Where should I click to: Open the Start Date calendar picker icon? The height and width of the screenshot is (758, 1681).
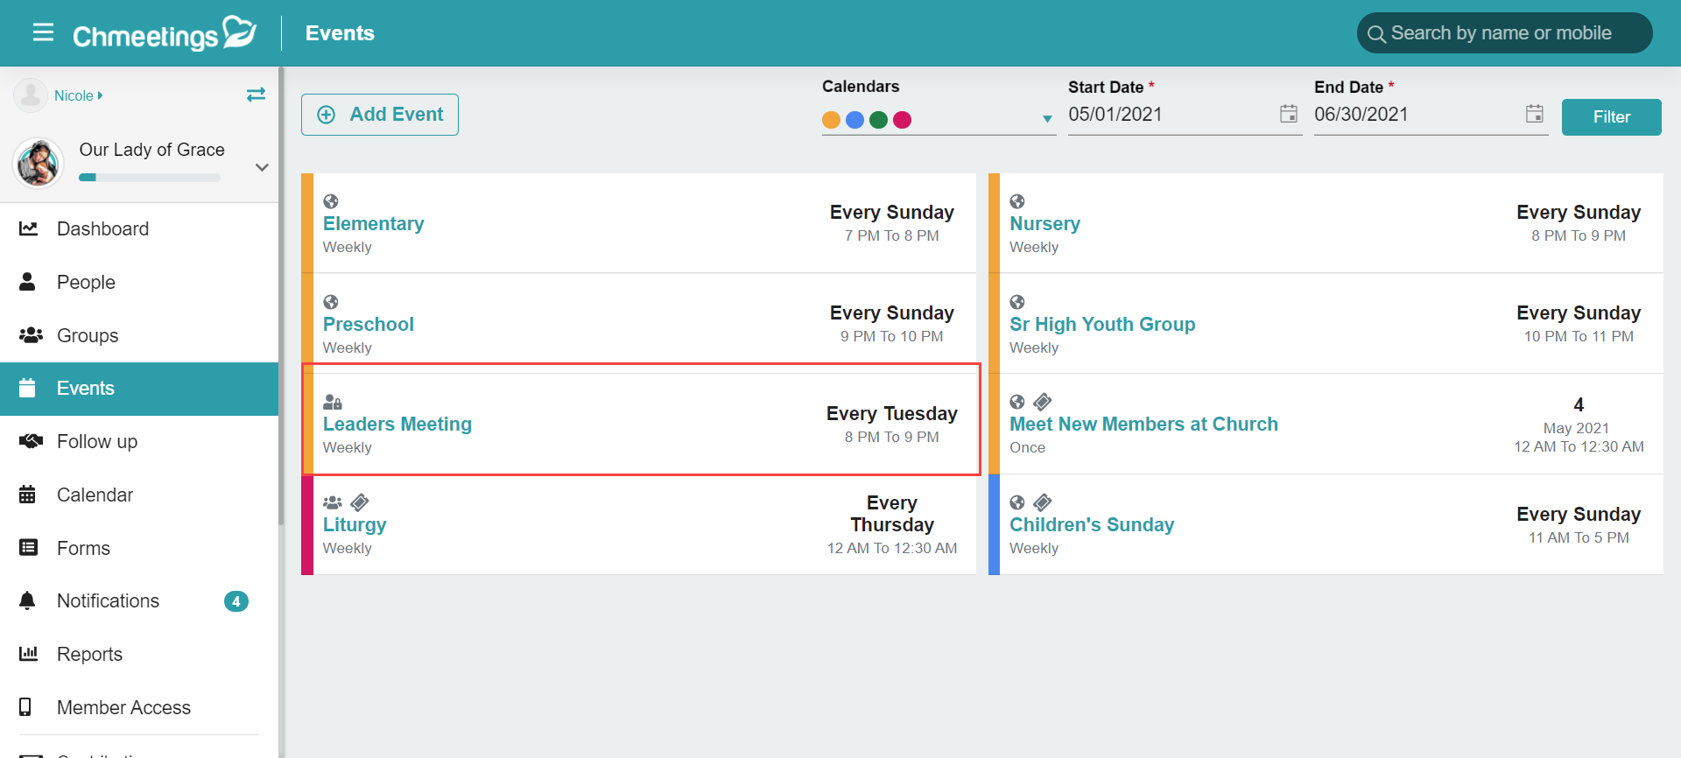click(1288, 114)
